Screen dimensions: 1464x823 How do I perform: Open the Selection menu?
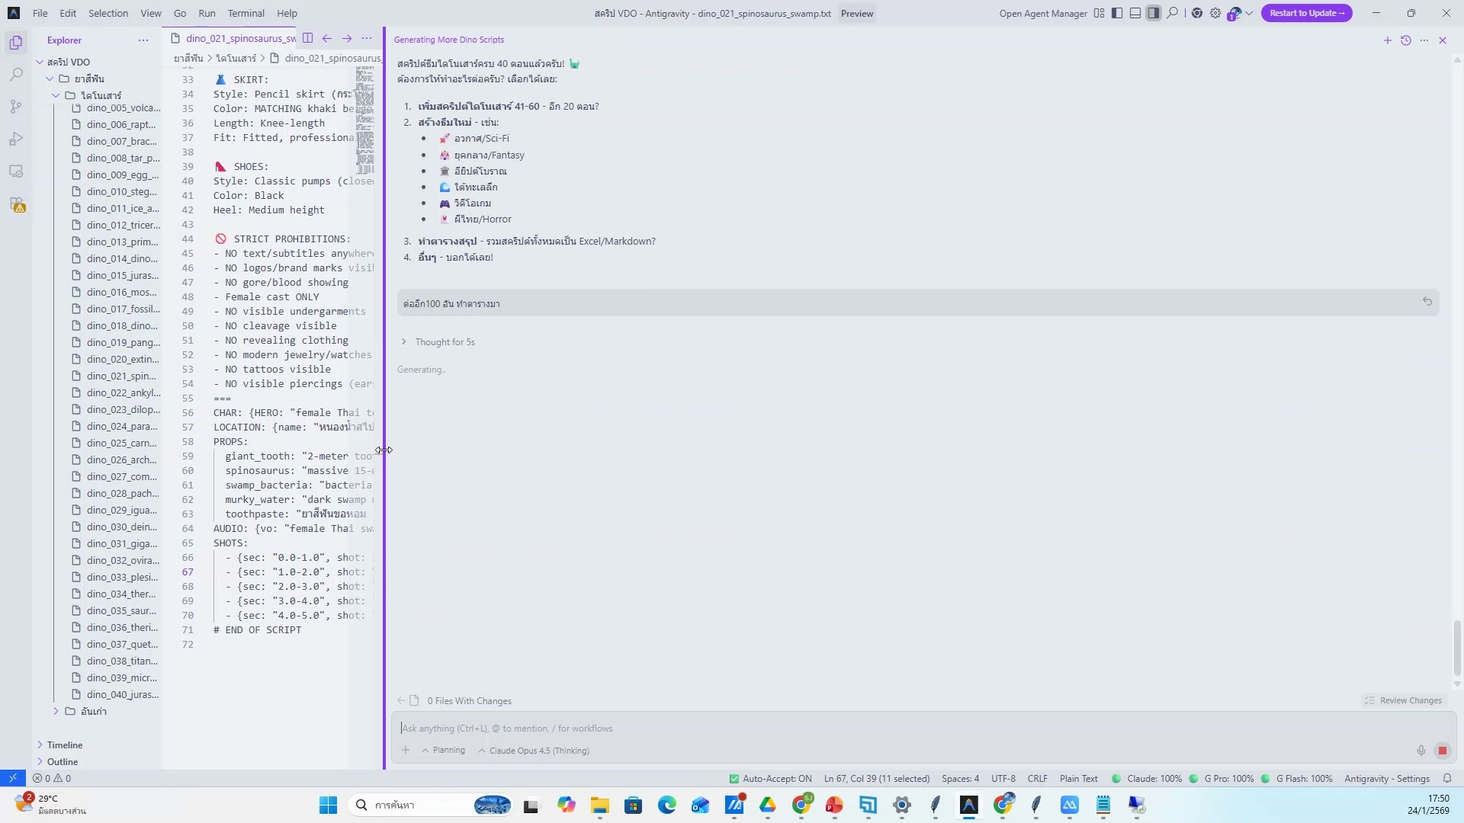pos(108,13)
